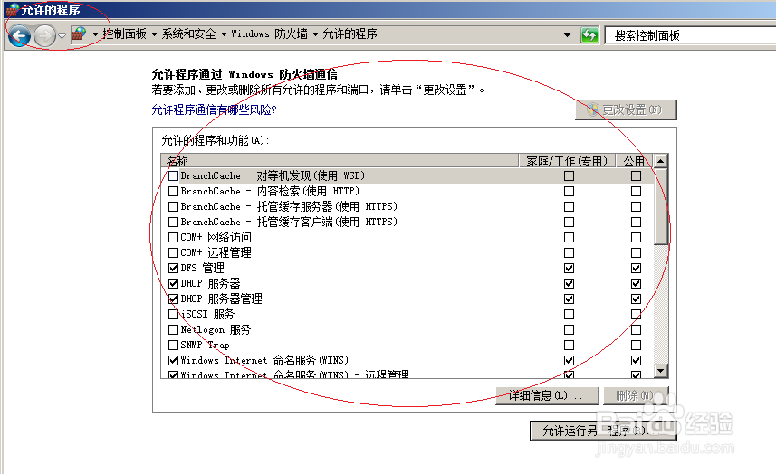Click the list scroll down arrow
The height and width of the screenshot is (474, 776).
click(661, 370)
